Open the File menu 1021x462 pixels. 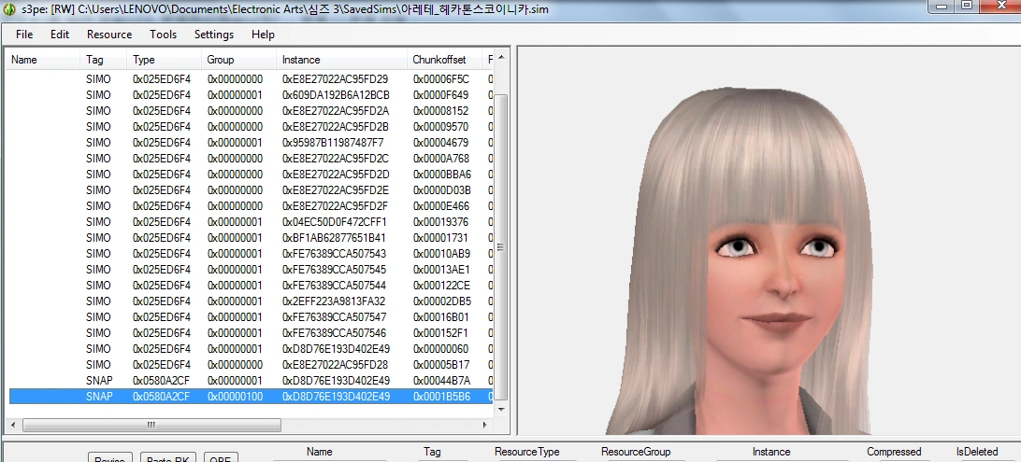(x=24, y=35)
